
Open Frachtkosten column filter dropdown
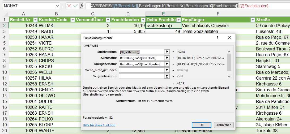143,20
